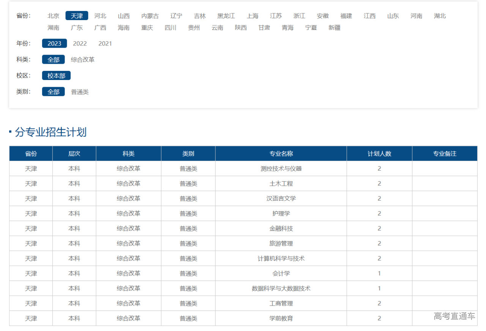Choose 四川 from province filters
Screen dimensions: 486x331
[170, 28]
